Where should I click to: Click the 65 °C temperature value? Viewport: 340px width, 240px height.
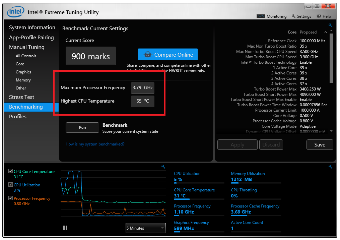[x=143, y=101]
